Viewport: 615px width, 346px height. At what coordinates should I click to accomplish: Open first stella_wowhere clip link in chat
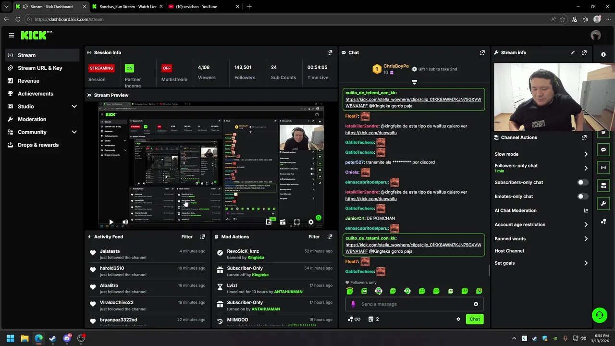point(413,102)
